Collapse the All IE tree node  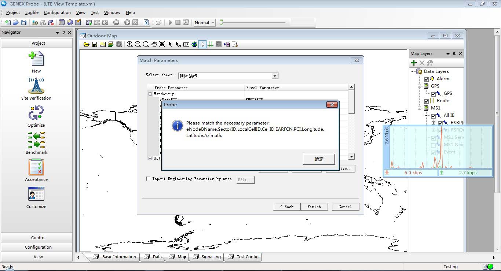427,115
